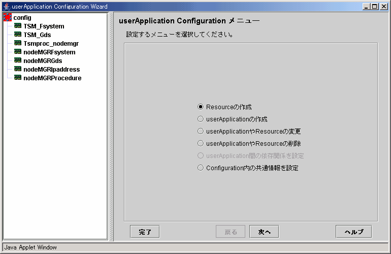Select the config tree root label
Image resolution: width=391 pixels, height=254 pixels.
pos(22,18)
